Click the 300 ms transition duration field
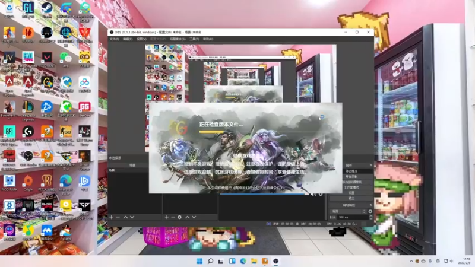This screenshot has height=267, width=475. click(352, 217)
